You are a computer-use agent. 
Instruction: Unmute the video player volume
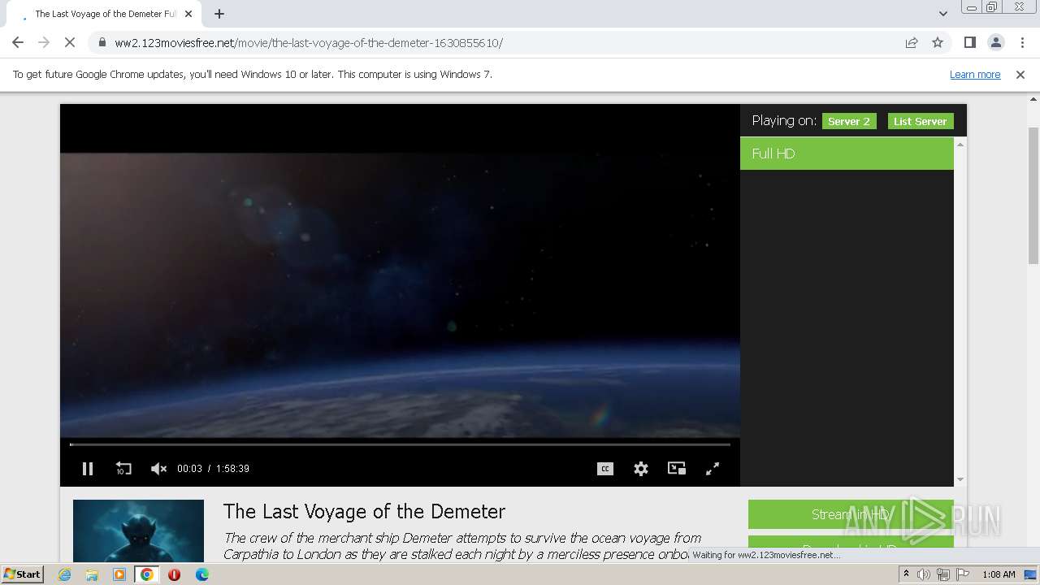point(158,469)
